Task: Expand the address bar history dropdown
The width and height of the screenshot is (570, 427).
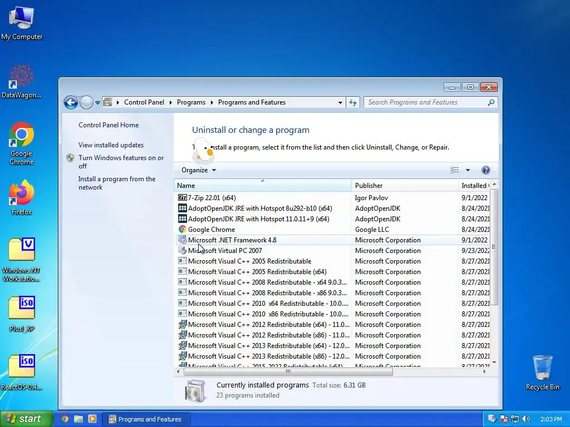Action: point(340,102)
